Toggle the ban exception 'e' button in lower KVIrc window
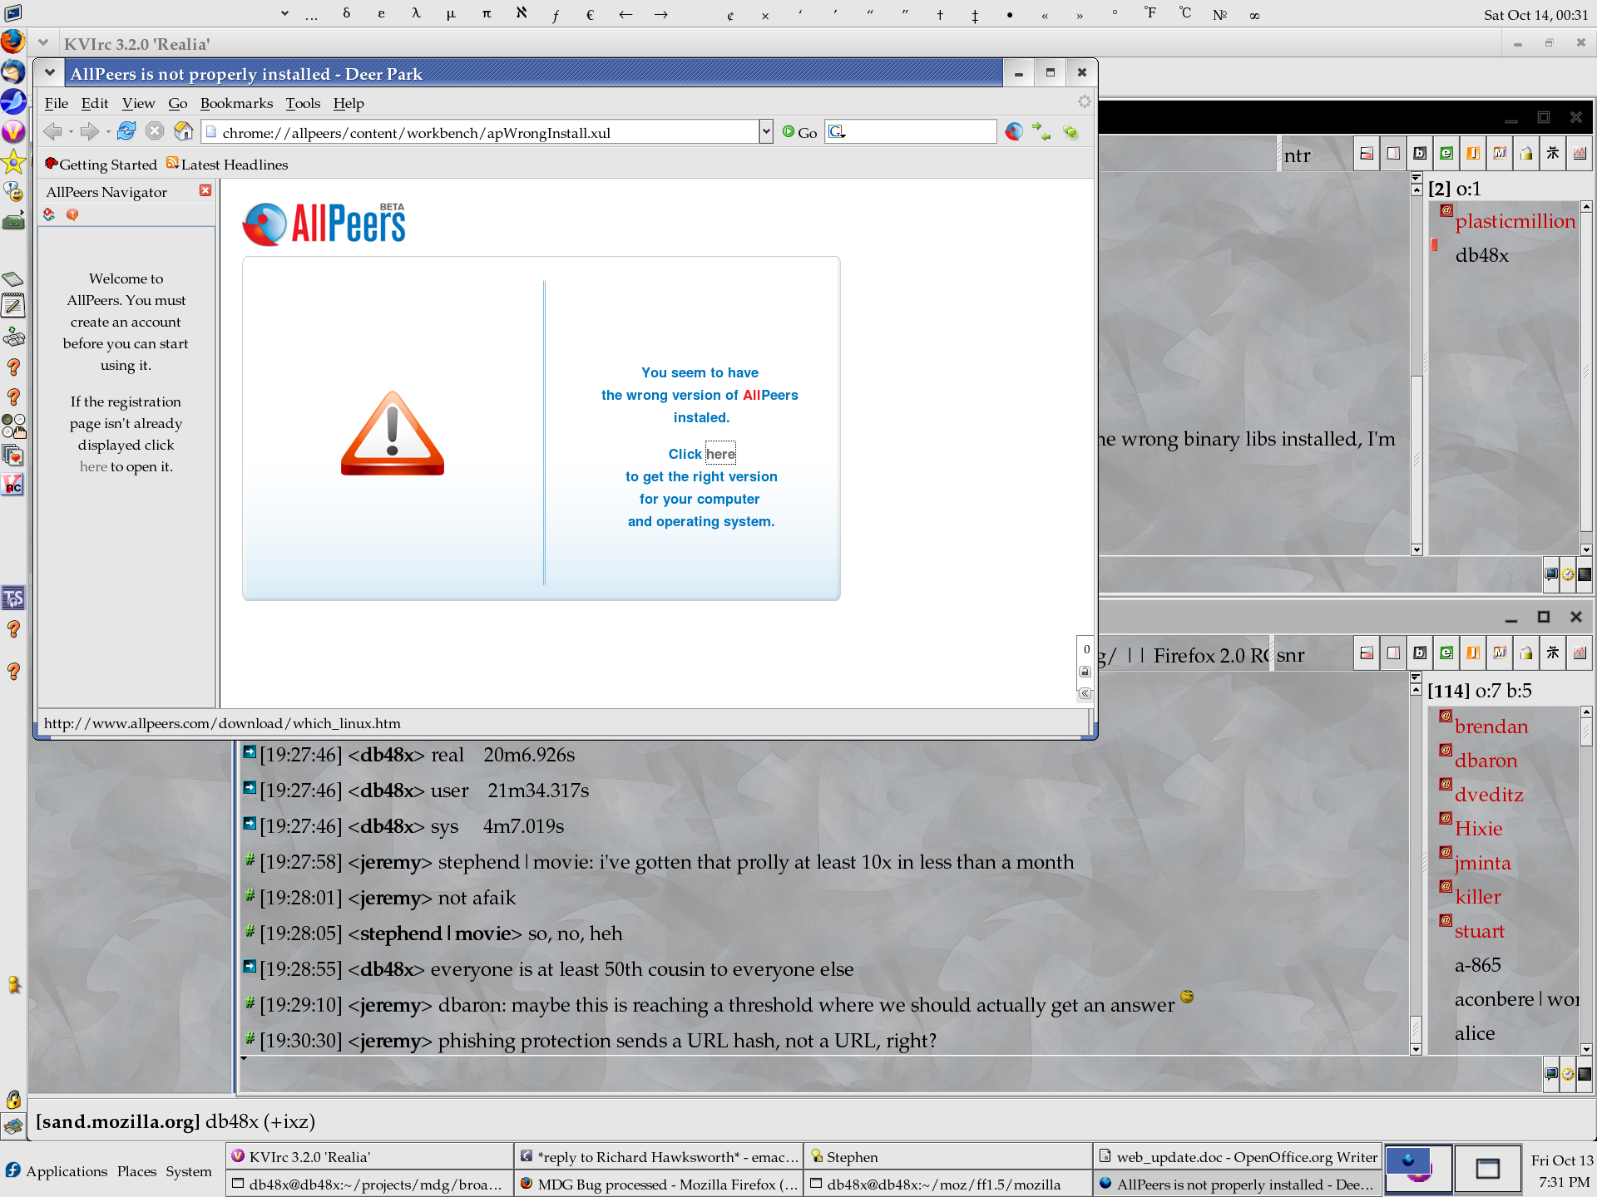Screen dimensions: 1597x1197 pos(1446,653)
